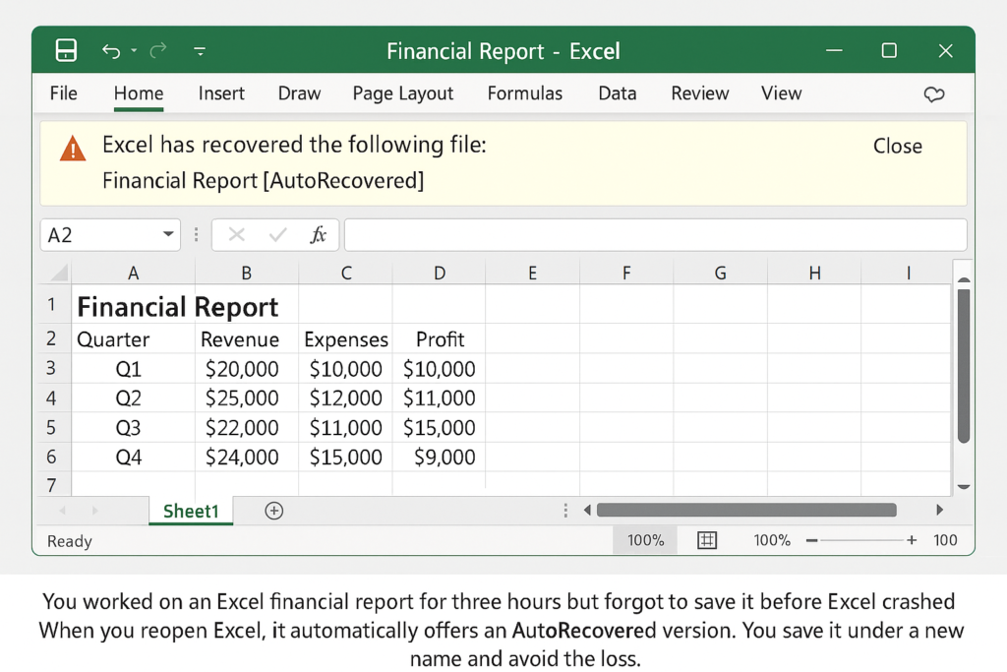Click the Normal view grid icon
1007x672 pixels.
(706, 540)
